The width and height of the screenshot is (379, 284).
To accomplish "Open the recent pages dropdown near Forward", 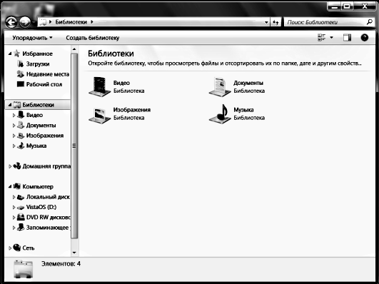I will coord(34,22).
